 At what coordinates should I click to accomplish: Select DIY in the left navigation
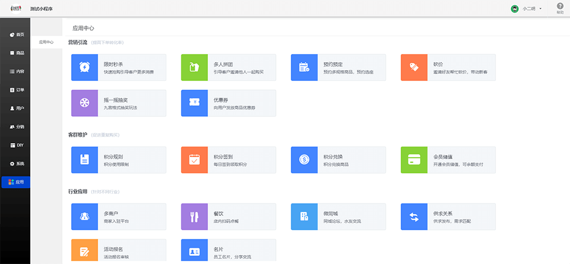17,145
